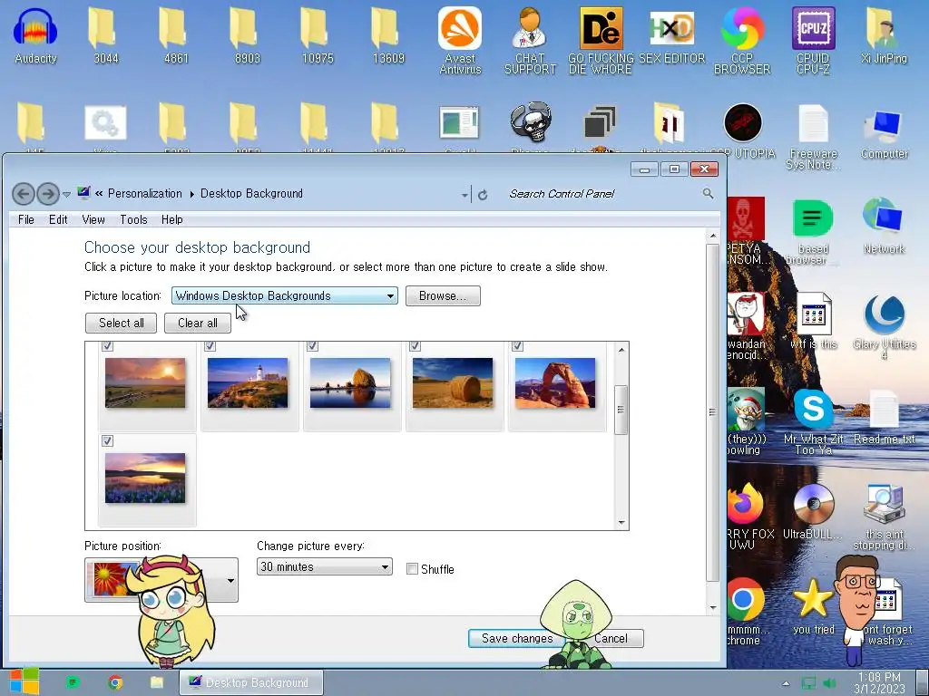Refresh the Desktop Background page

pos(483,194)
